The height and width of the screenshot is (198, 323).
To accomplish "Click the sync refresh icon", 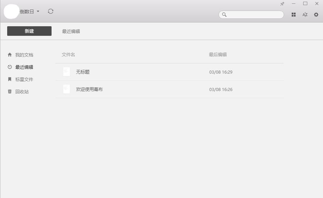I will [x=51, y=11].
